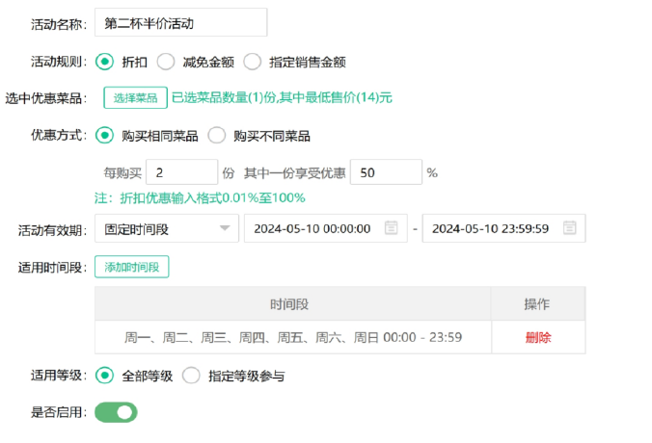Screen dimensions: 652x443
Task: Focus the discount percentage input field
Action: (x=385, y=172)
